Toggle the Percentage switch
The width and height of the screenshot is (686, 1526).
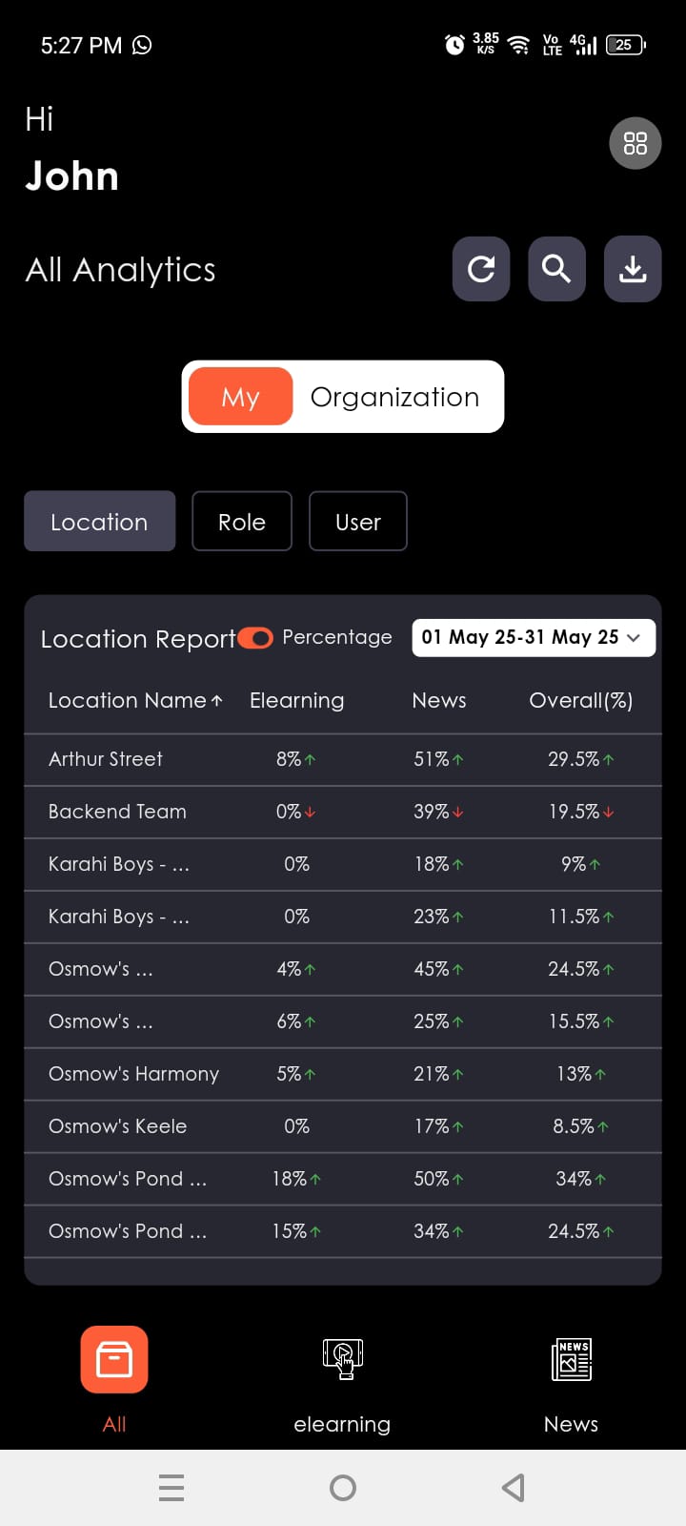(255, 637)
